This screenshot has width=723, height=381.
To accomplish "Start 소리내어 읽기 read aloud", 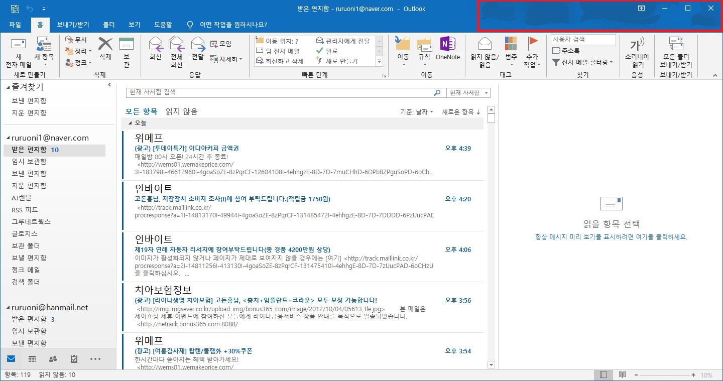I will (x=638, y=53).
